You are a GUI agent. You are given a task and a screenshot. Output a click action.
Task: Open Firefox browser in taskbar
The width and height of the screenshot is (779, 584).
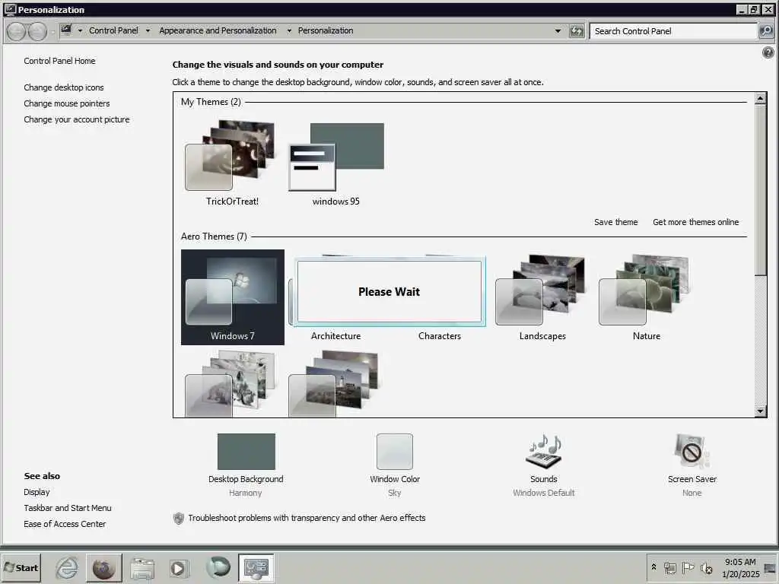(103, 567)
